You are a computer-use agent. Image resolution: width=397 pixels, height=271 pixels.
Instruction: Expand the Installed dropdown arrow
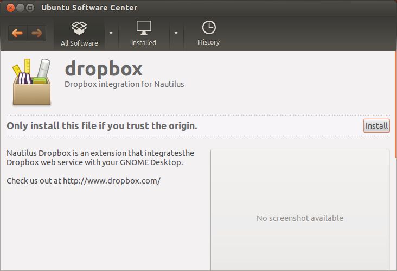(x=176, y=33)
